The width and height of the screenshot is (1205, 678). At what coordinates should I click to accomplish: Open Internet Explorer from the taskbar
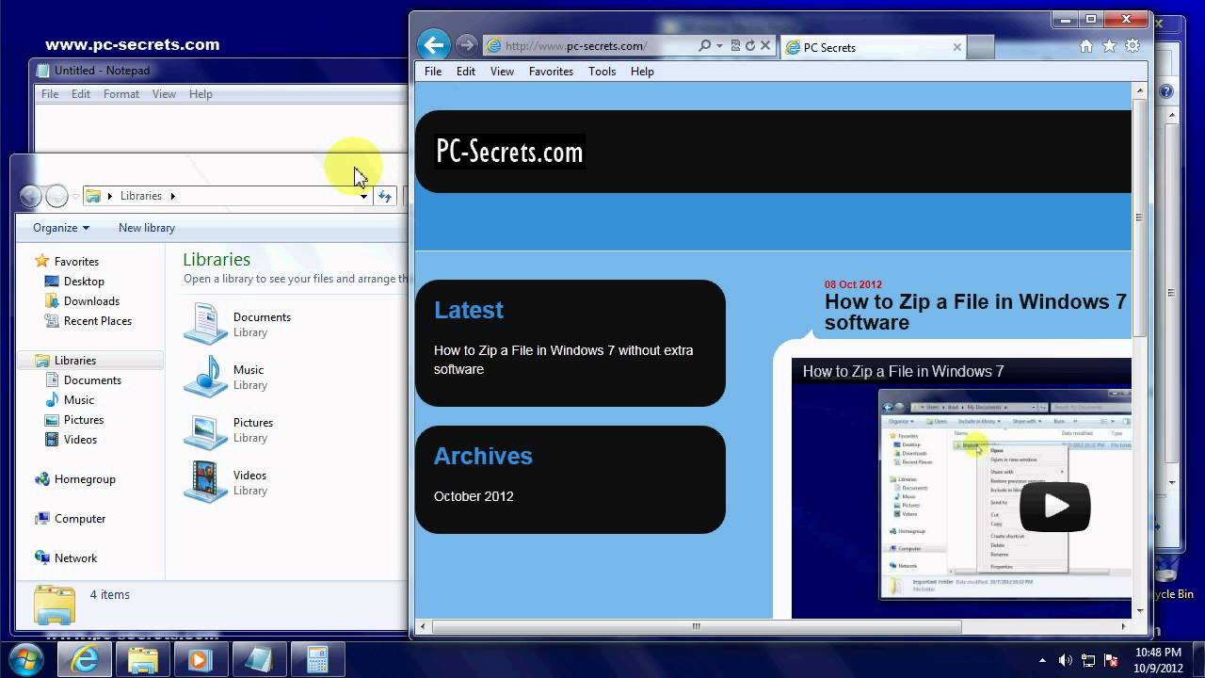point(85,659)
